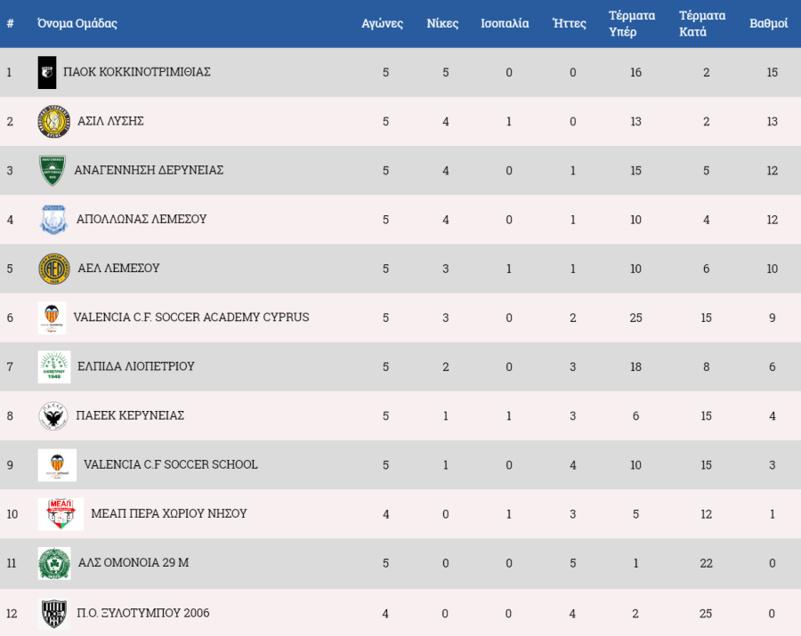The height and width of the screenshot is (636, 801).
Task: Click the Τέρματα Κατά column header
Action: 702,23
